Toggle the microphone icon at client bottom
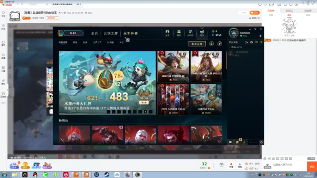 pos(244,142)
